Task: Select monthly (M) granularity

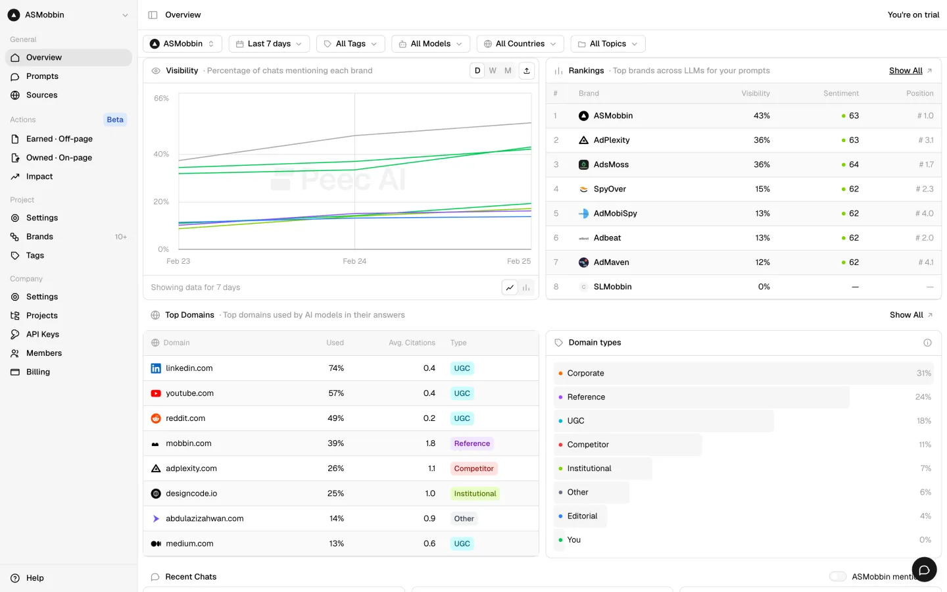Action: click(508, 71)
